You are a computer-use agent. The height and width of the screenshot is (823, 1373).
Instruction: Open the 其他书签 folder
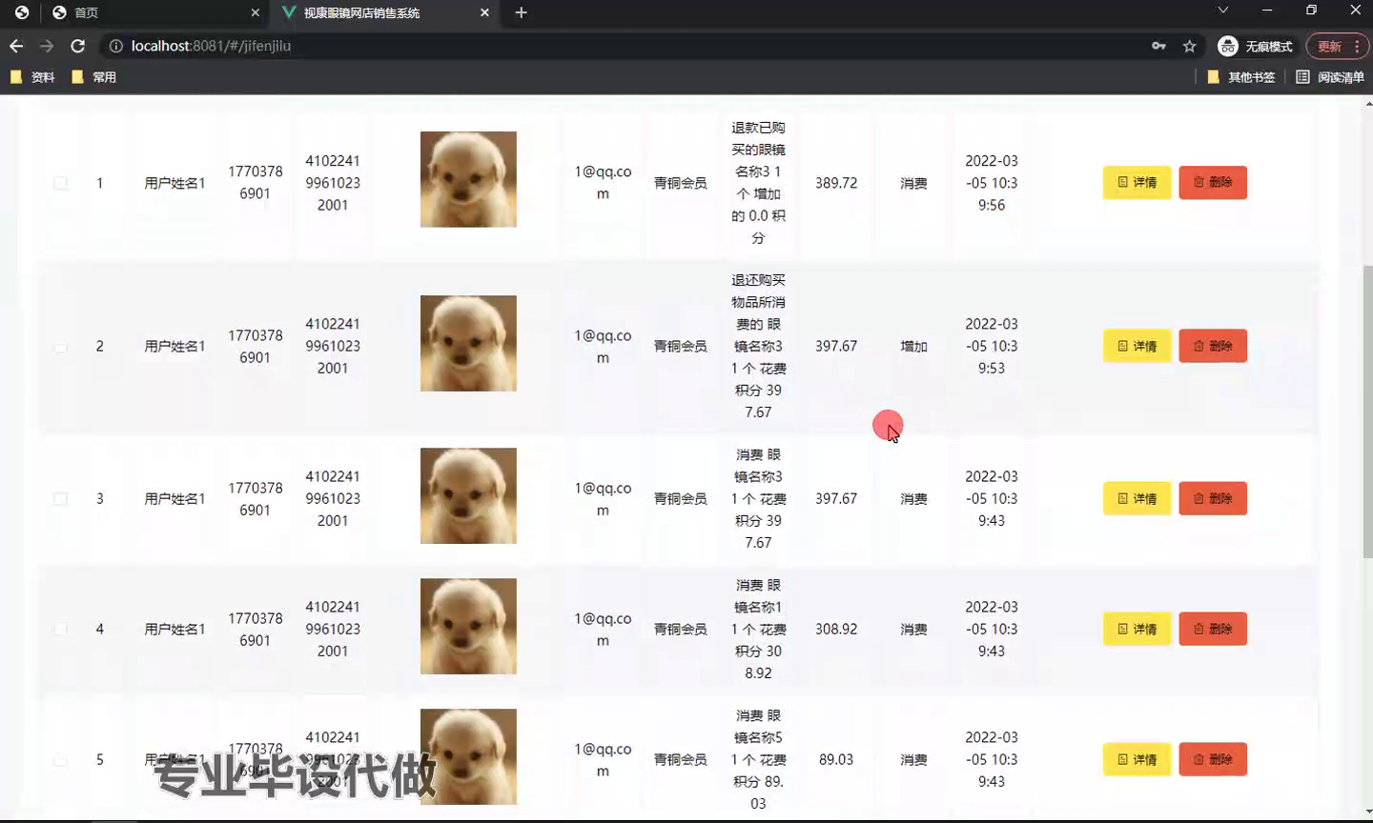click(x=1241, y=77)
